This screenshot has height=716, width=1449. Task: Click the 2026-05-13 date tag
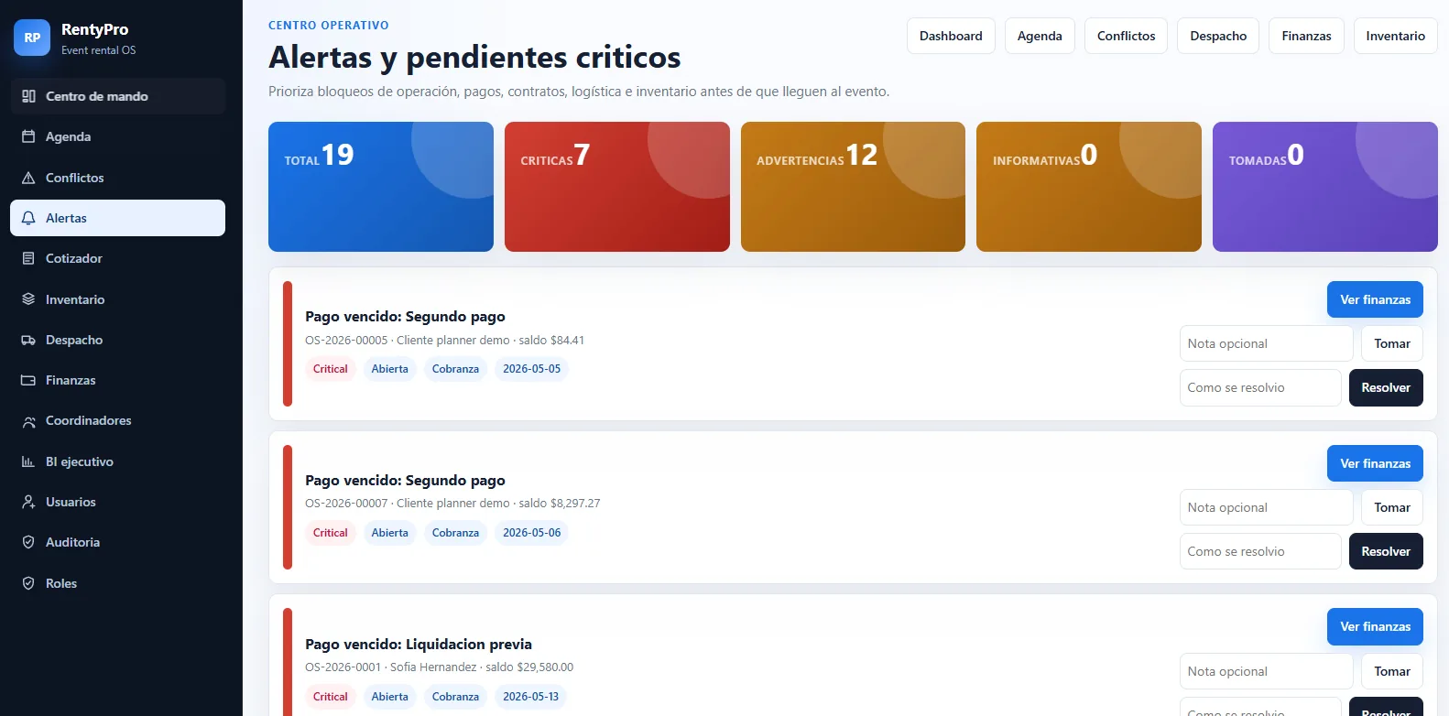530,697
